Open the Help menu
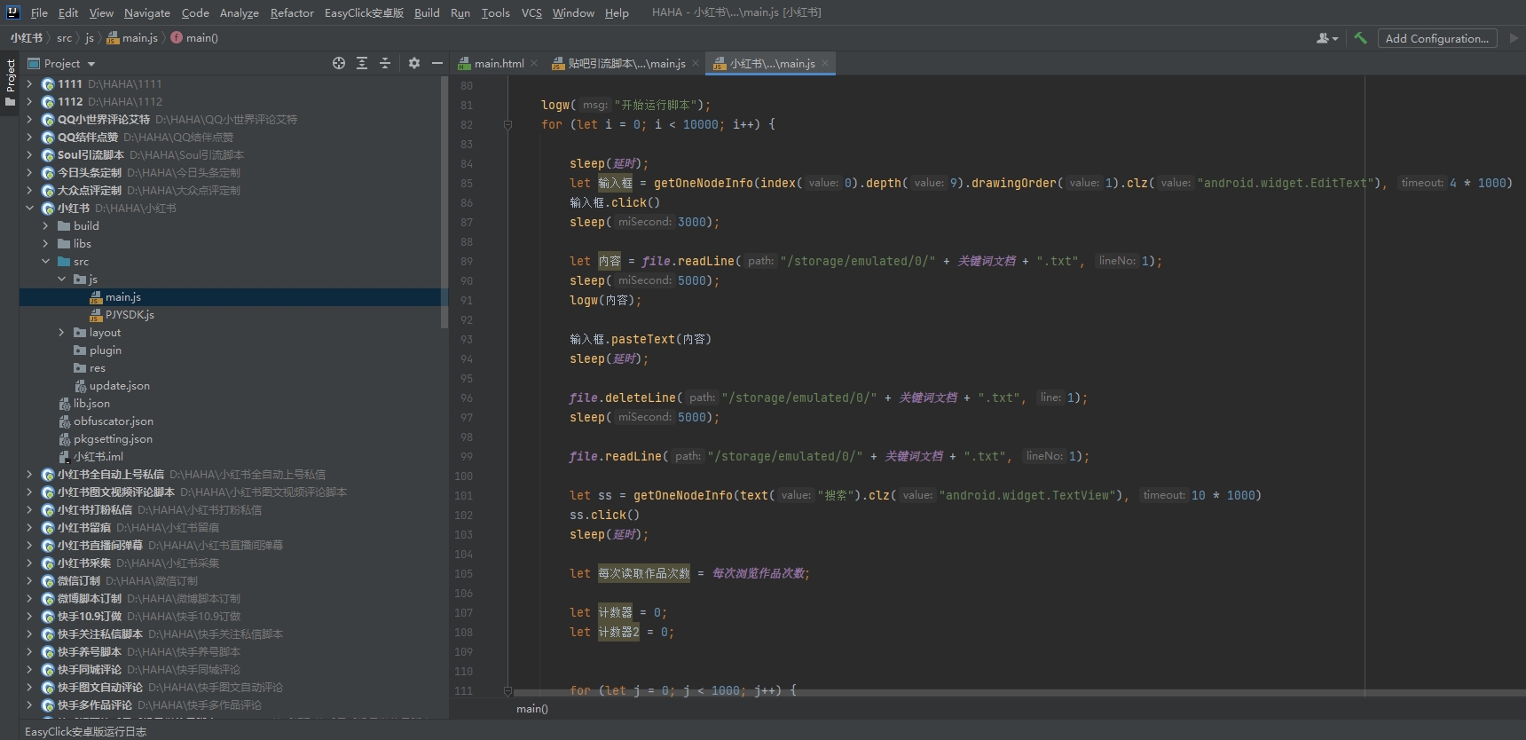The width and height of the screenshot is (1526, 740). pyautogui.click(x=617, y=12)
